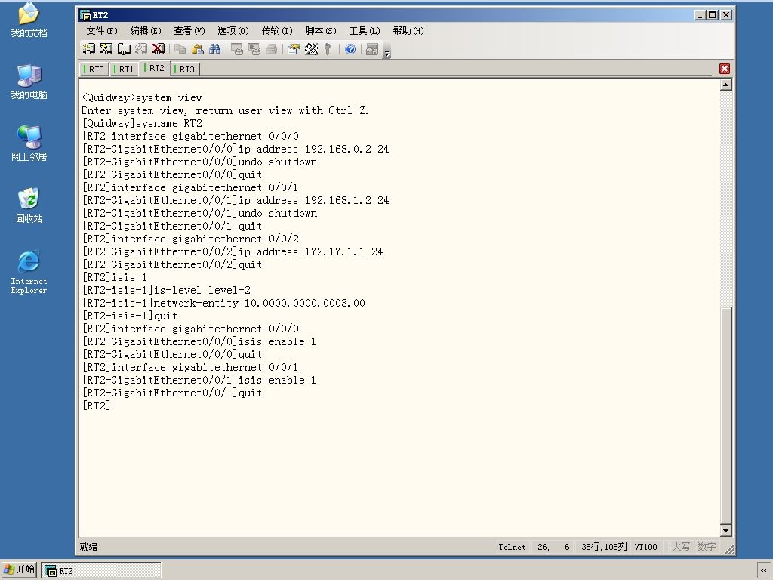The height and width of the screenshot is (580, 773).
Task: Click the window resize grip corner
Action: (729, 549)
